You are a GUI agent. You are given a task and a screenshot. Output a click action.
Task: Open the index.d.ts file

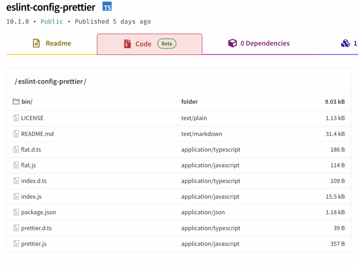(34, 181)
